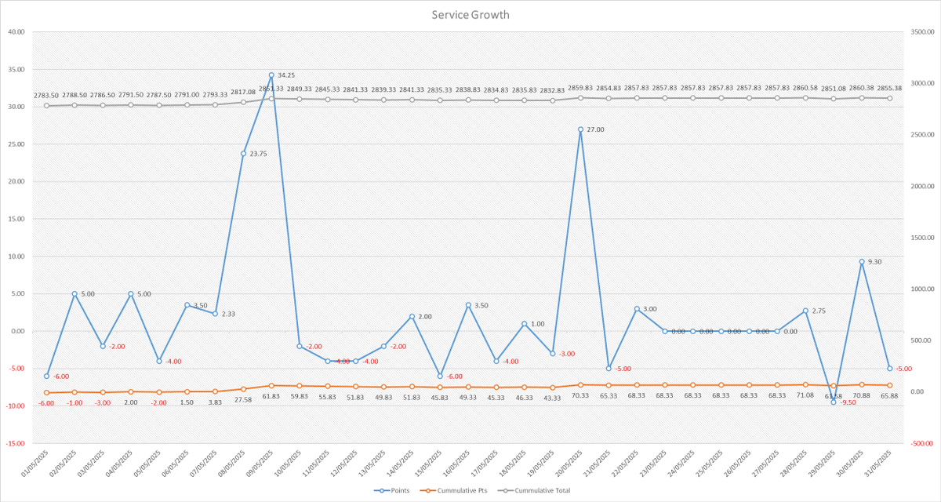
Task: Select the -9.50 dip data point marker
Action: click(x=834, y=401)
